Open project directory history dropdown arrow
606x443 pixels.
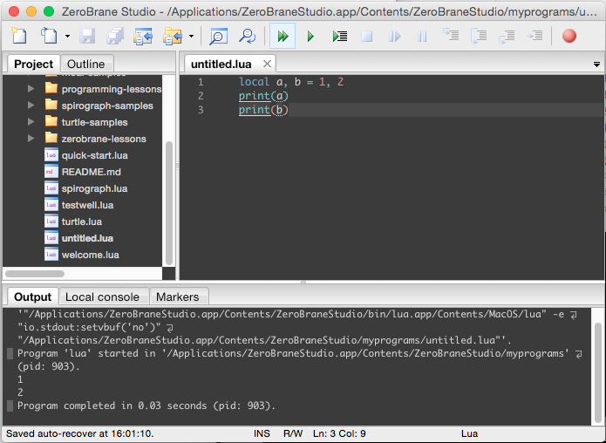[191, 37]
